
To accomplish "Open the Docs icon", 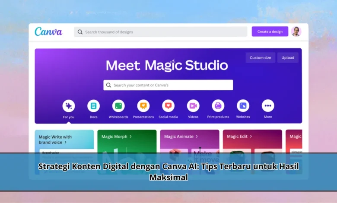I will click(x=93, y=106).
